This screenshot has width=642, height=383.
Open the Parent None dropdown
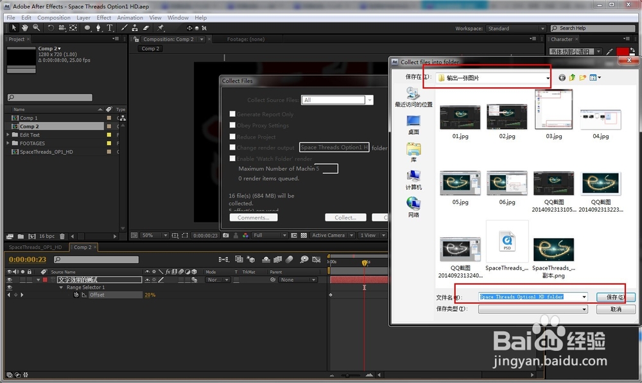point(298,280)
